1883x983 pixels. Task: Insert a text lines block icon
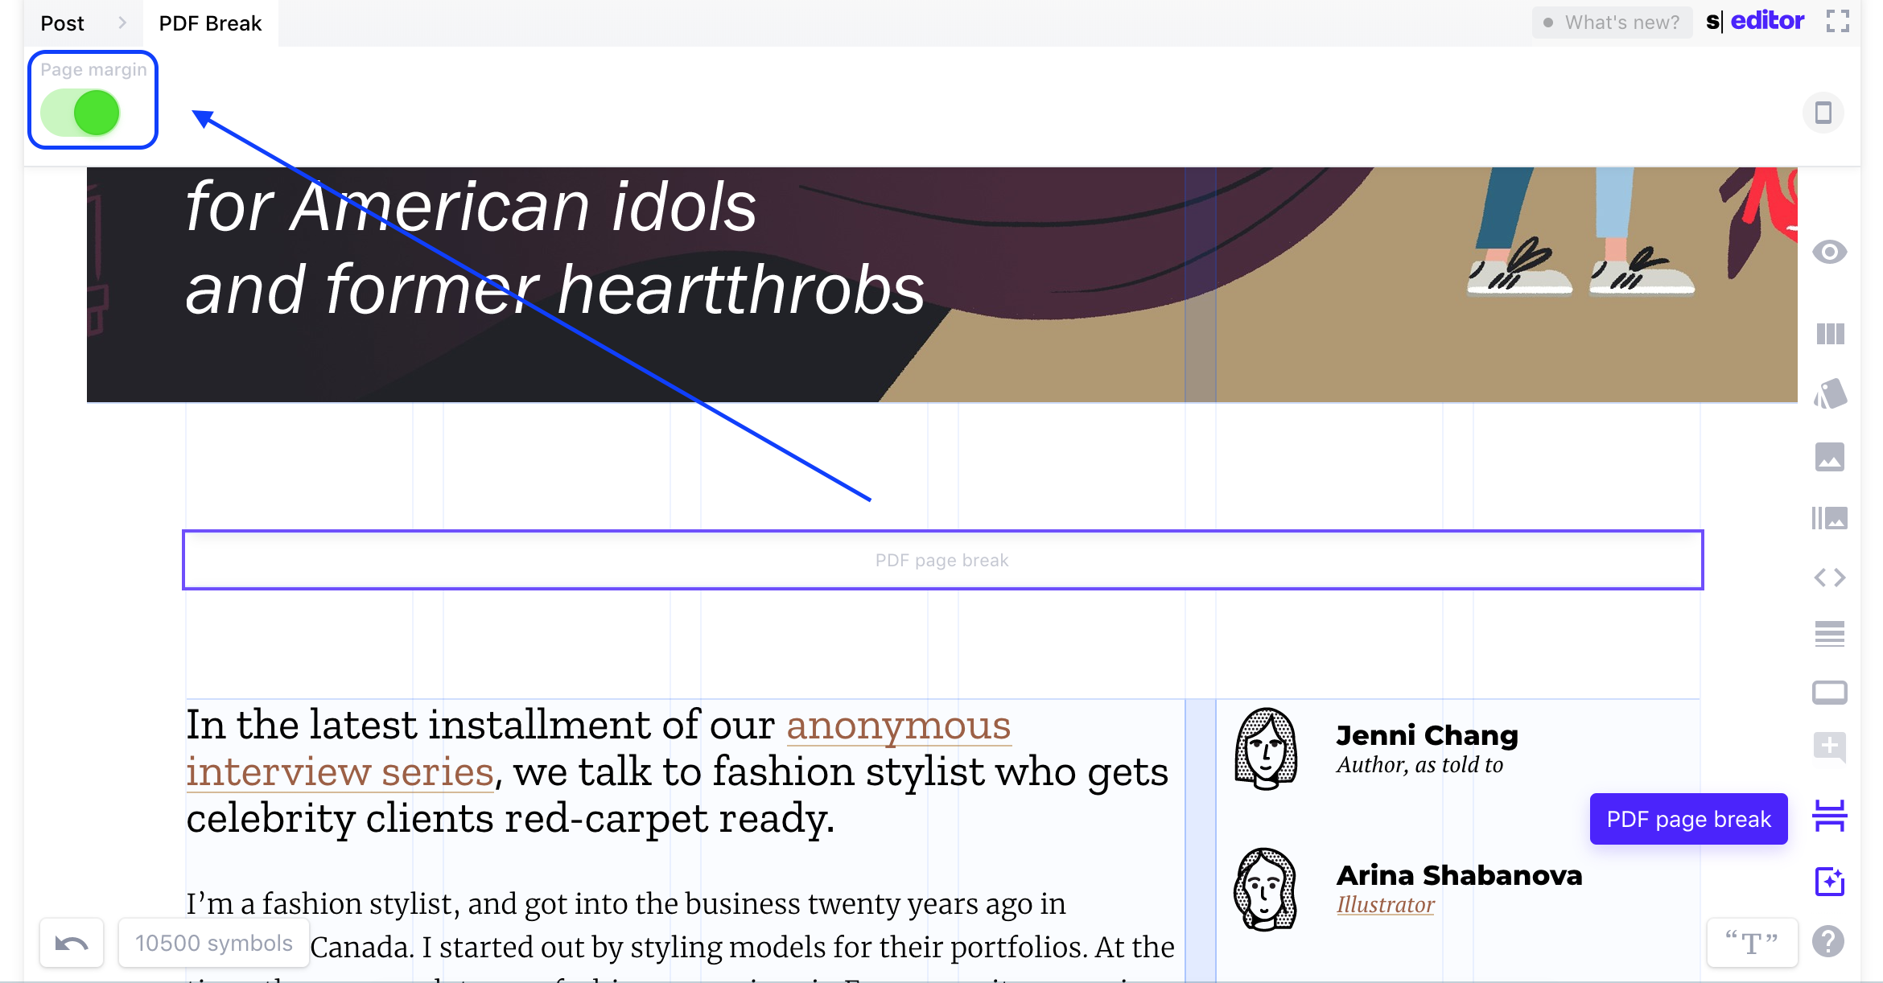(1830, 634)
